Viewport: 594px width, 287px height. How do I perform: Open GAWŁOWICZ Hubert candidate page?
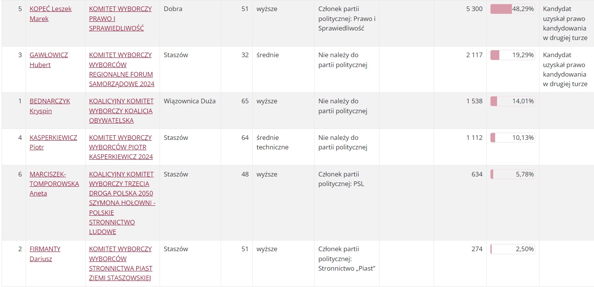48,55
